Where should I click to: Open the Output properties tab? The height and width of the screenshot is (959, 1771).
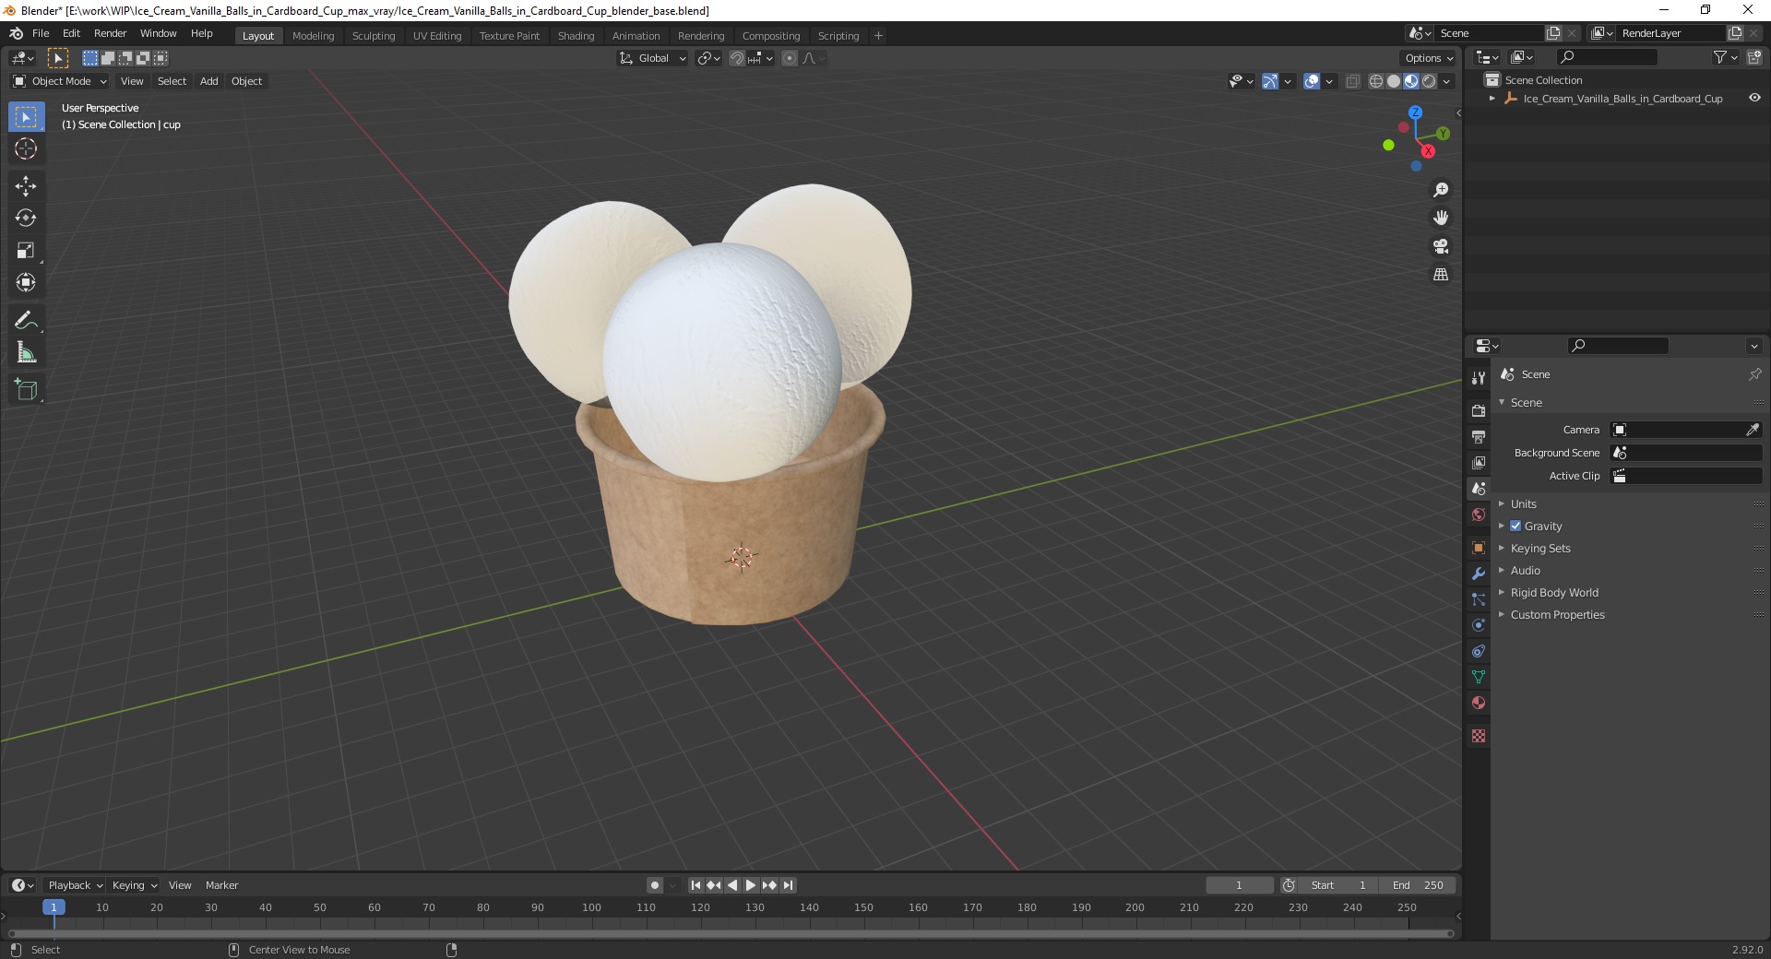click(1479, 436)
